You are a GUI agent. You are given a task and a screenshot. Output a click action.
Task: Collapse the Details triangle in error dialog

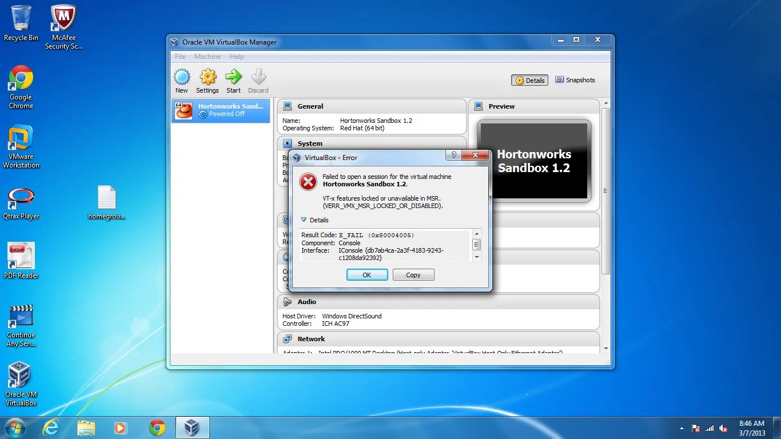pyautogui.click(x=304, y=219)
